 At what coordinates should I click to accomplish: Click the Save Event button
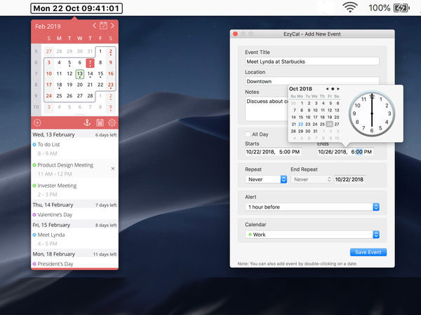point(368,252)
